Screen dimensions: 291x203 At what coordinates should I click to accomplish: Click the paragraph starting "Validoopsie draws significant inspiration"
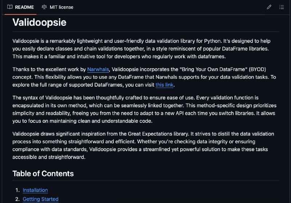(x=143, y=145)
